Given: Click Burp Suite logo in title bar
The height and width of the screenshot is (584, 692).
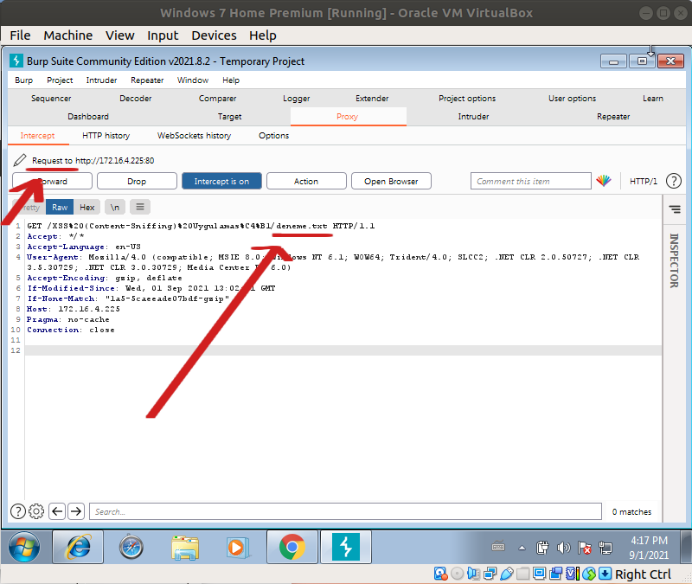Looking at the screenshot, I should (x=16, y=61).
